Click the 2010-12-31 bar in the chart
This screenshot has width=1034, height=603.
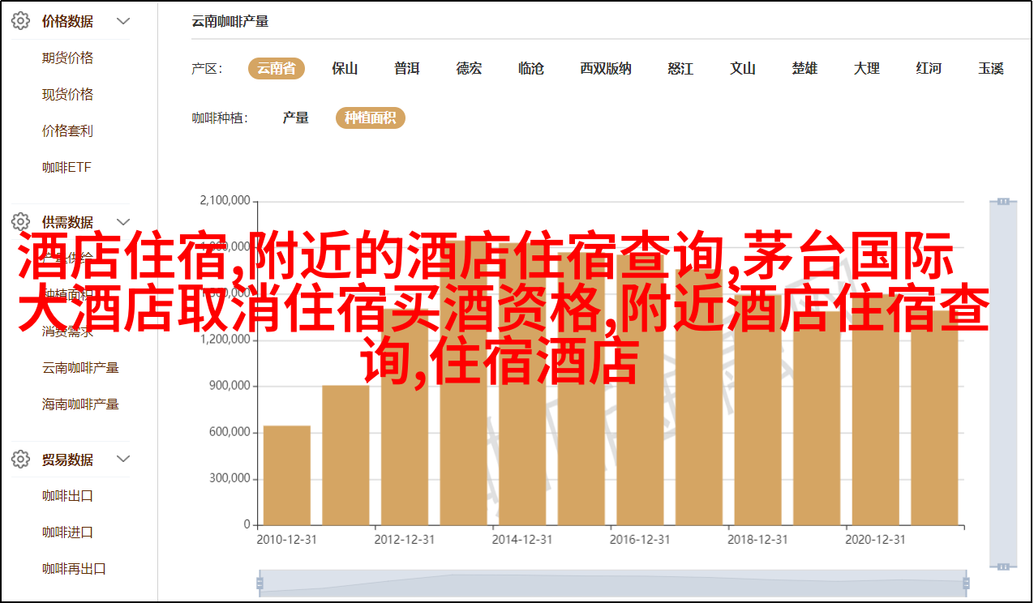coord(287,476)
